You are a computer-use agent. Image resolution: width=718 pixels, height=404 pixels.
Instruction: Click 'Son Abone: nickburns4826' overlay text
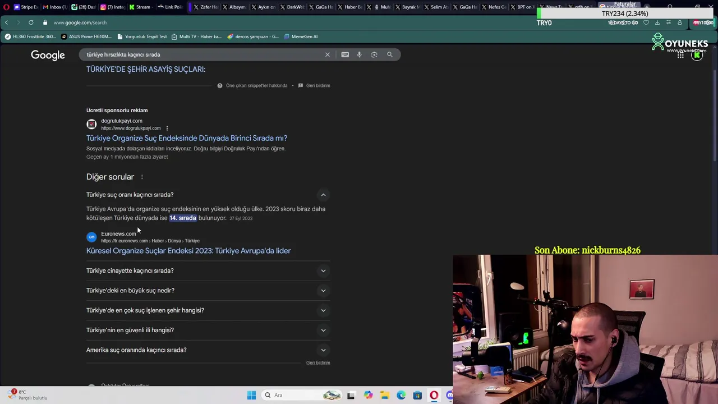[x=587, y=250]
